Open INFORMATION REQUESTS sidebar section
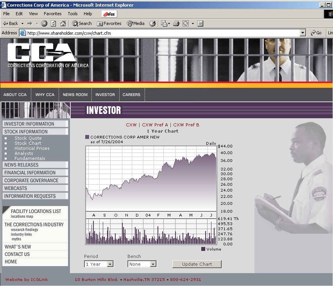 coord(35,196)
